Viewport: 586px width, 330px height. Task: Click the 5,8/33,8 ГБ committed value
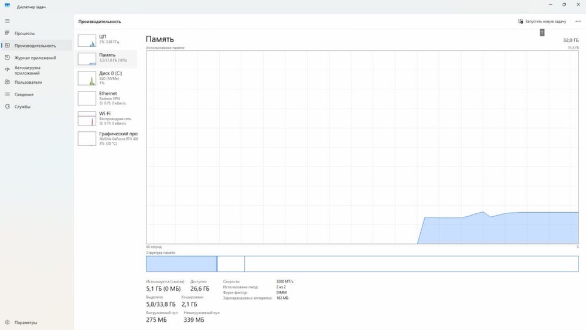point(161,304)
